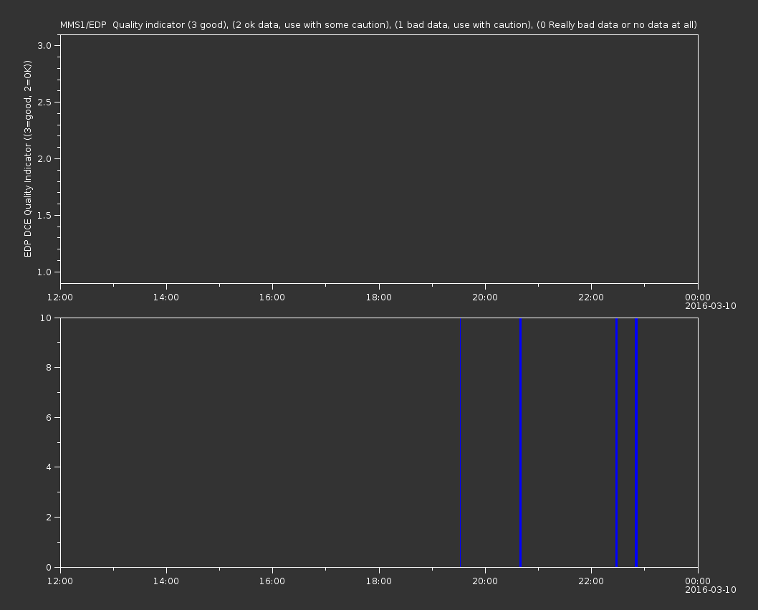Click the 14:00 label under the bottom plot
758x610 pixels.
[165, 581]
